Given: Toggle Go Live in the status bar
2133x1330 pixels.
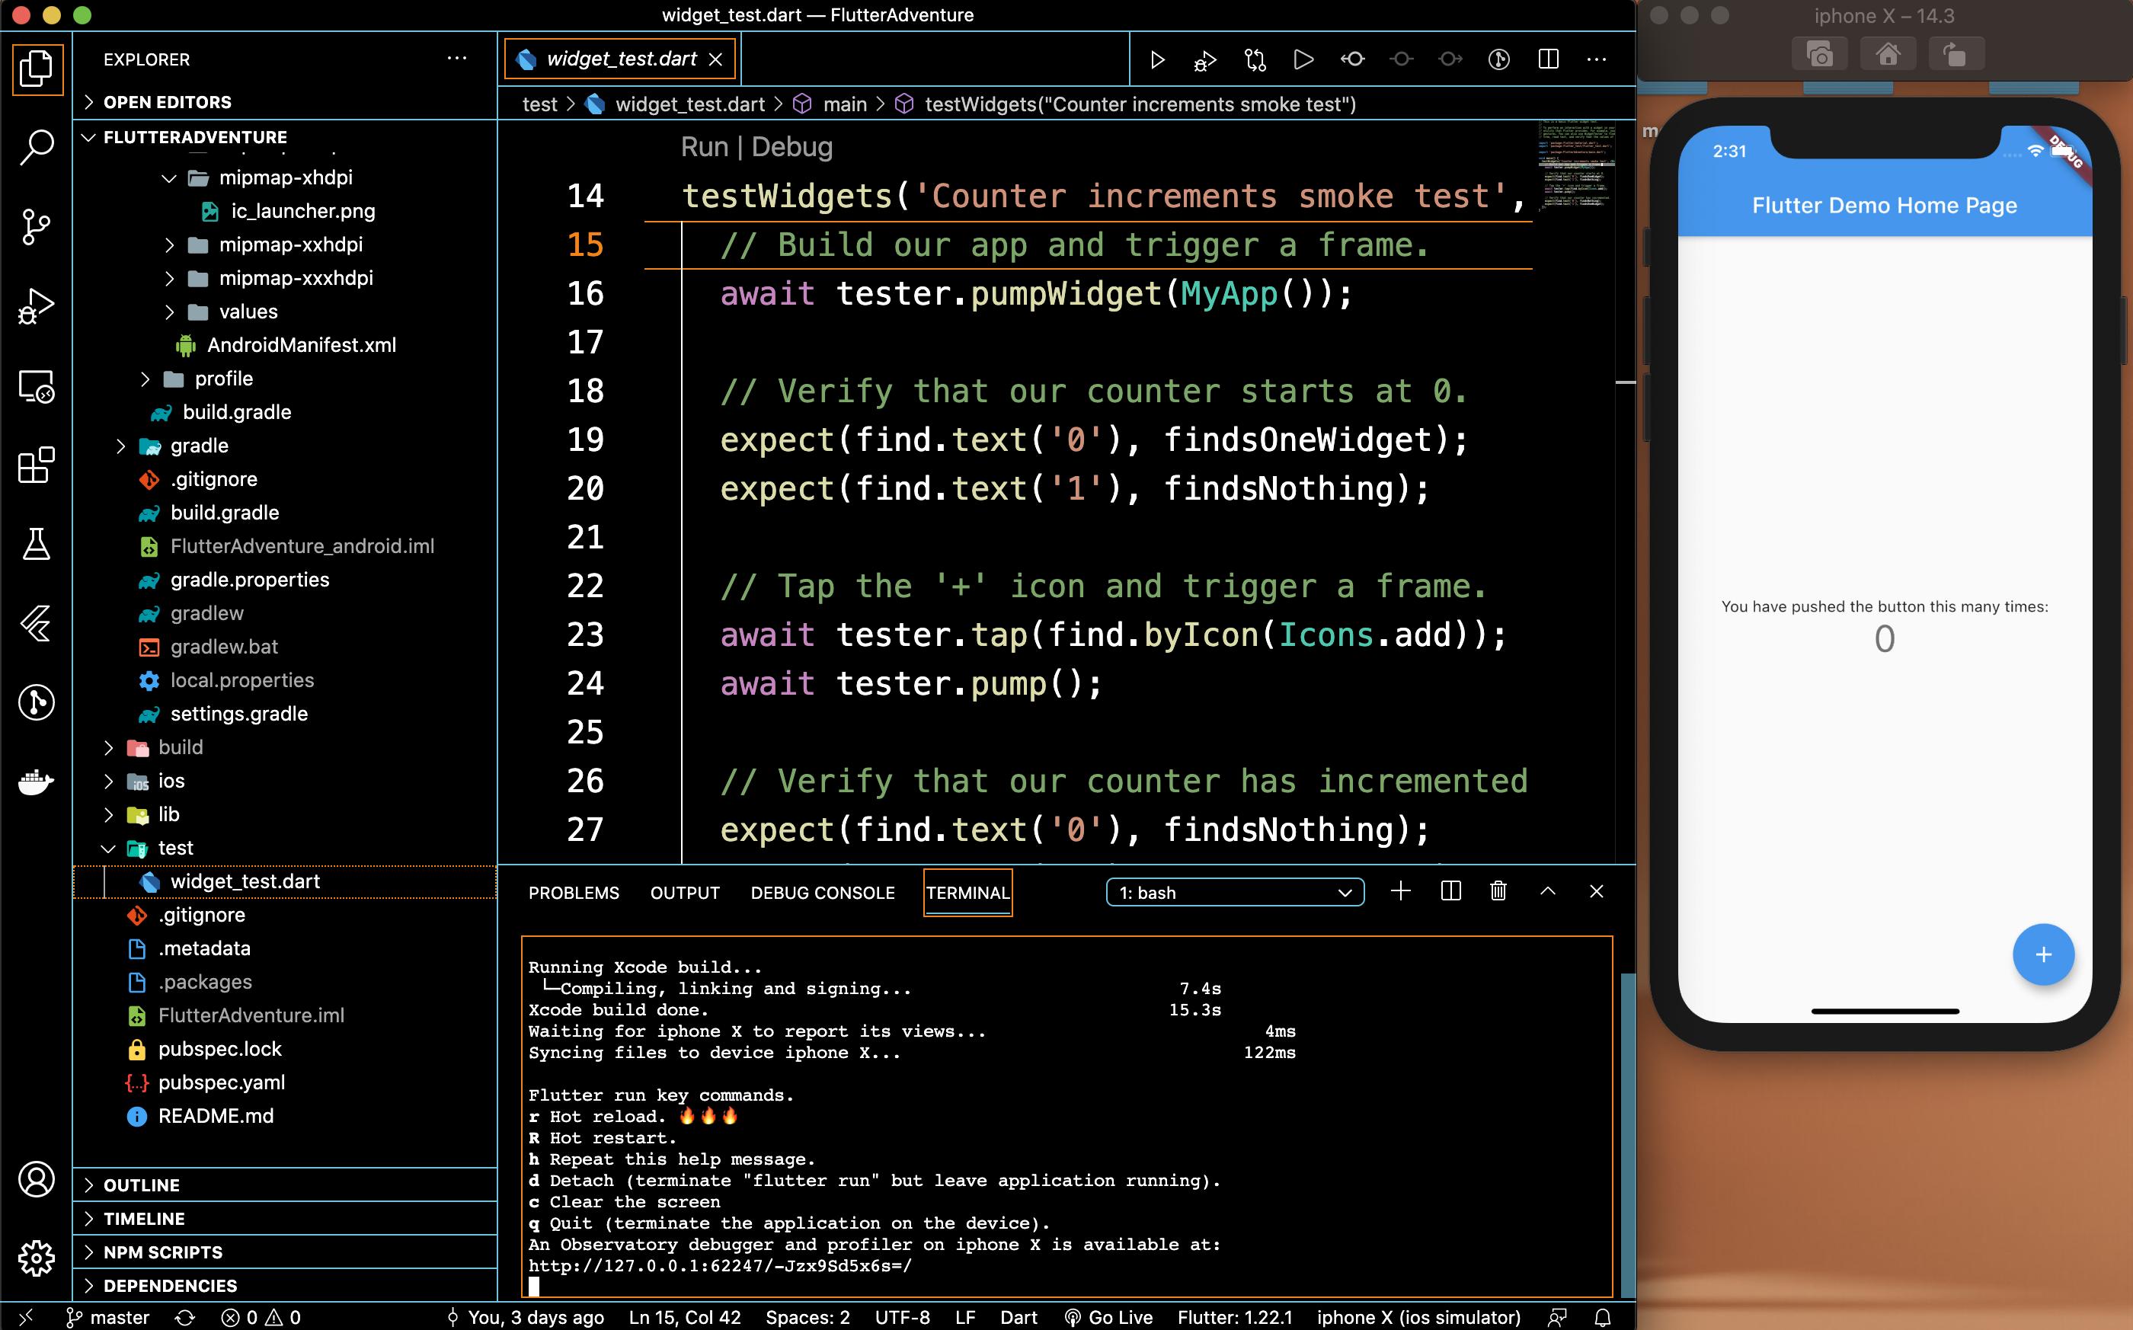Looking at the screenshot, I should pos(1109,1317).
